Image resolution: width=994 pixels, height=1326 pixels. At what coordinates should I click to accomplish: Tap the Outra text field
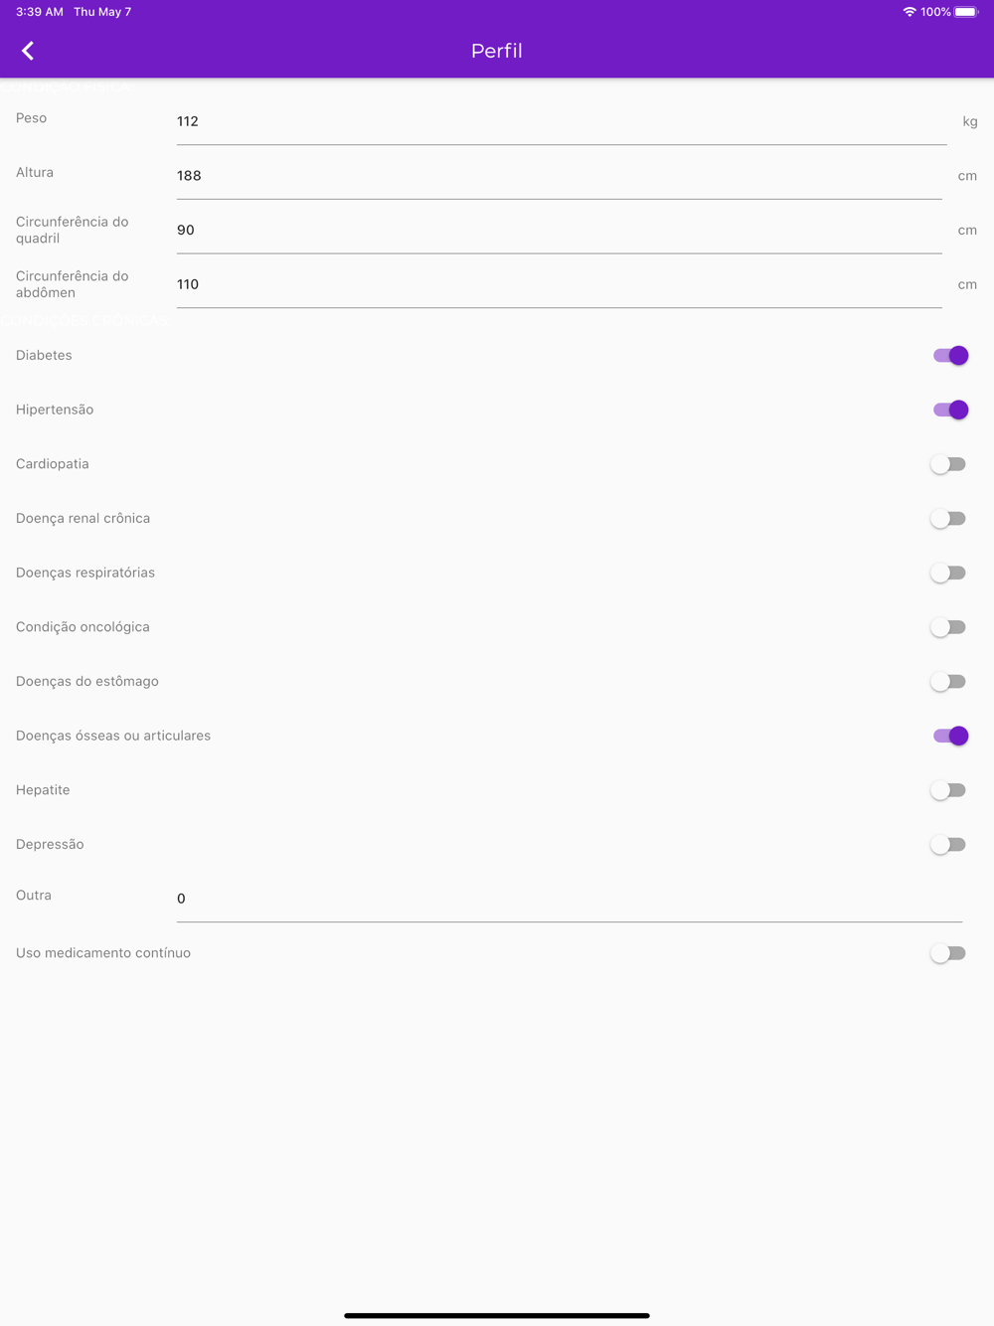(x=570, y=899)
